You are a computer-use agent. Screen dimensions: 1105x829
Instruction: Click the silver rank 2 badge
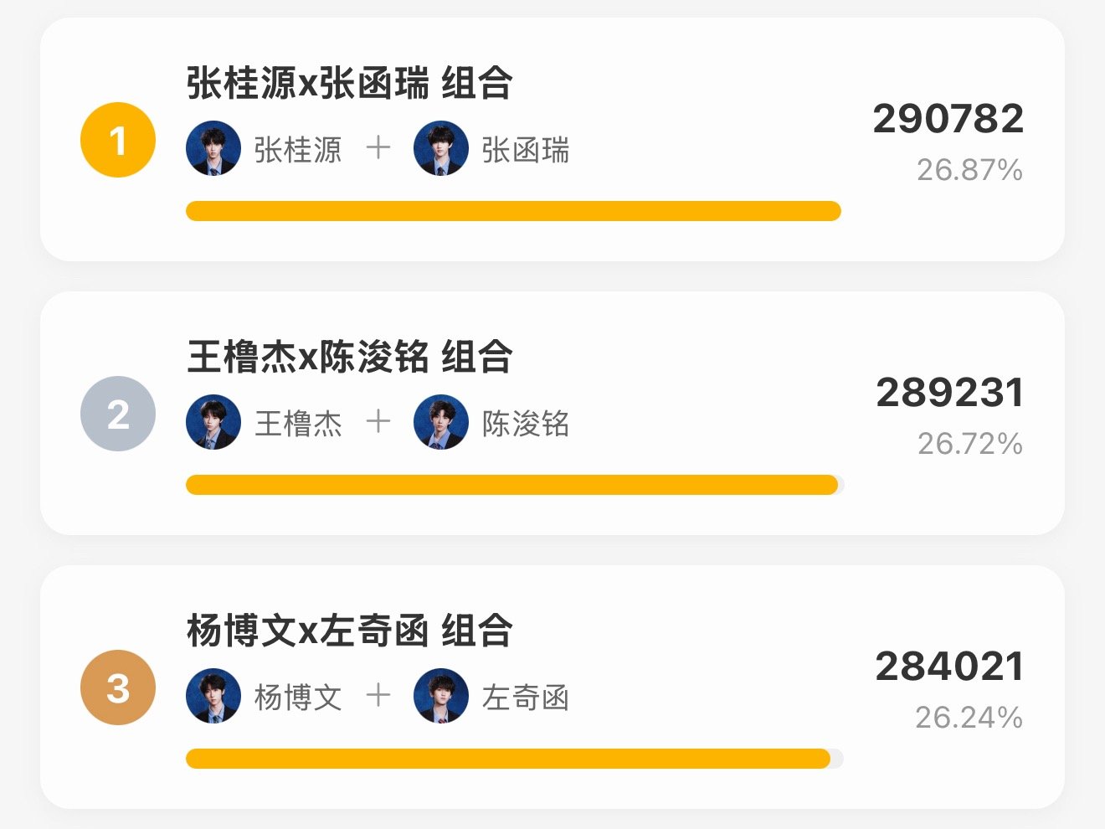[x=118, y=414]
